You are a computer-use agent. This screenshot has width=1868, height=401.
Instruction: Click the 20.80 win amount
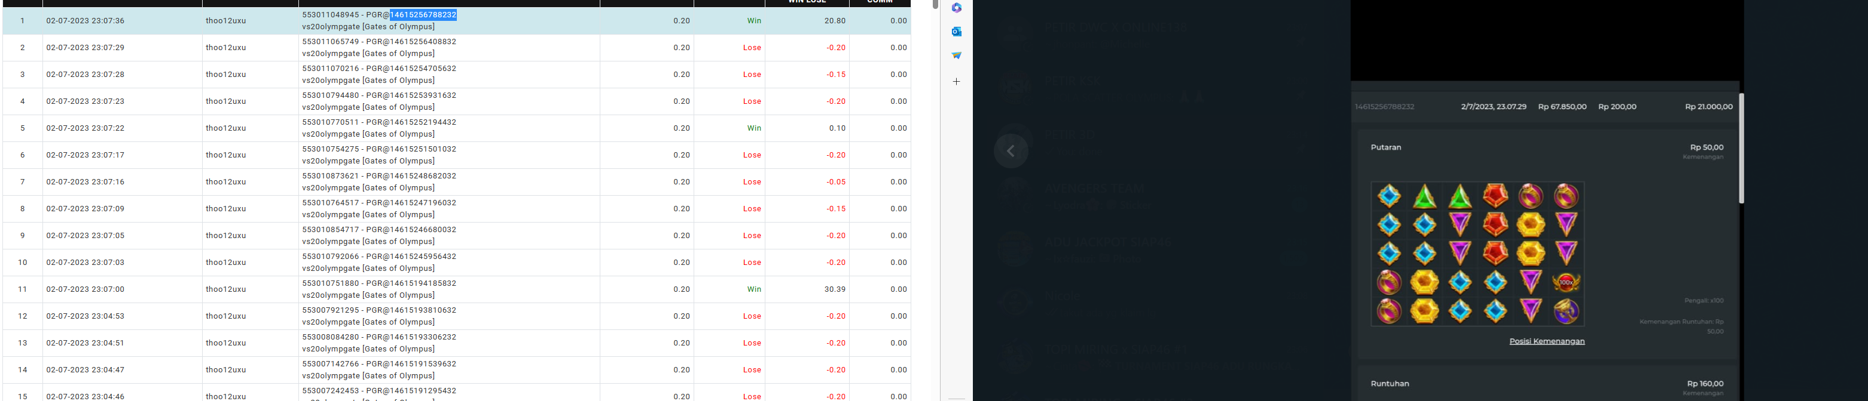[835, 21]
